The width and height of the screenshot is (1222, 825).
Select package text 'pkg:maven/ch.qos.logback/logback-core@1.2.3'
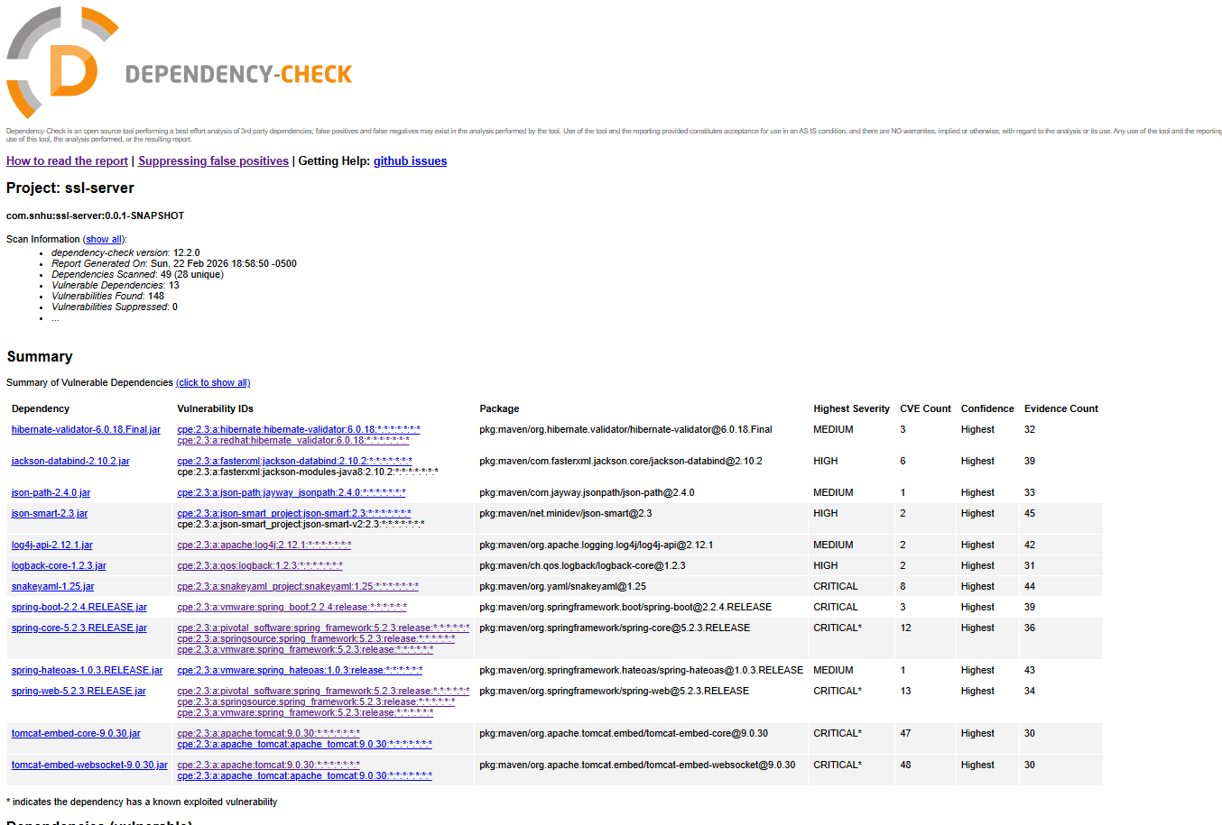(583, 566)
